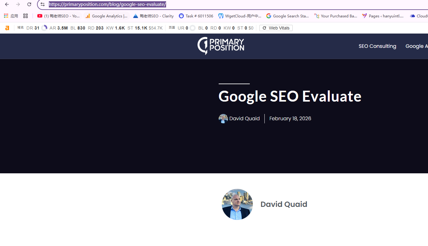The image size is (428, 246).
Task: Open the WgetCloud bookmark
Action: [240, 16]
